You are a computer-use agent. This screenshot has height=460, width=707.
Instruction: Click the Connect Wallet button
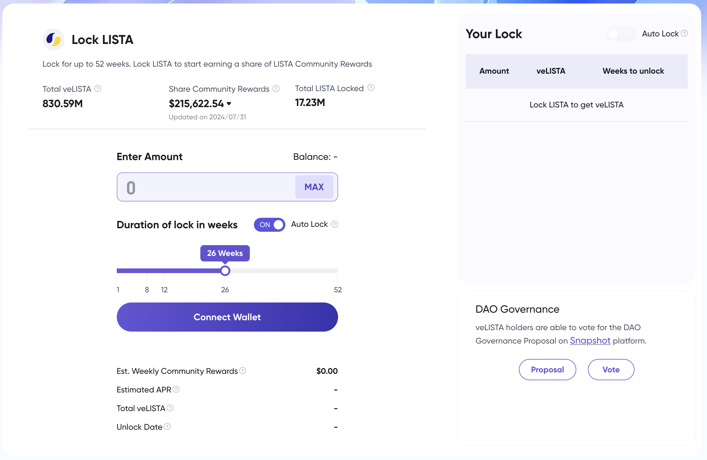tap(227, 317)
